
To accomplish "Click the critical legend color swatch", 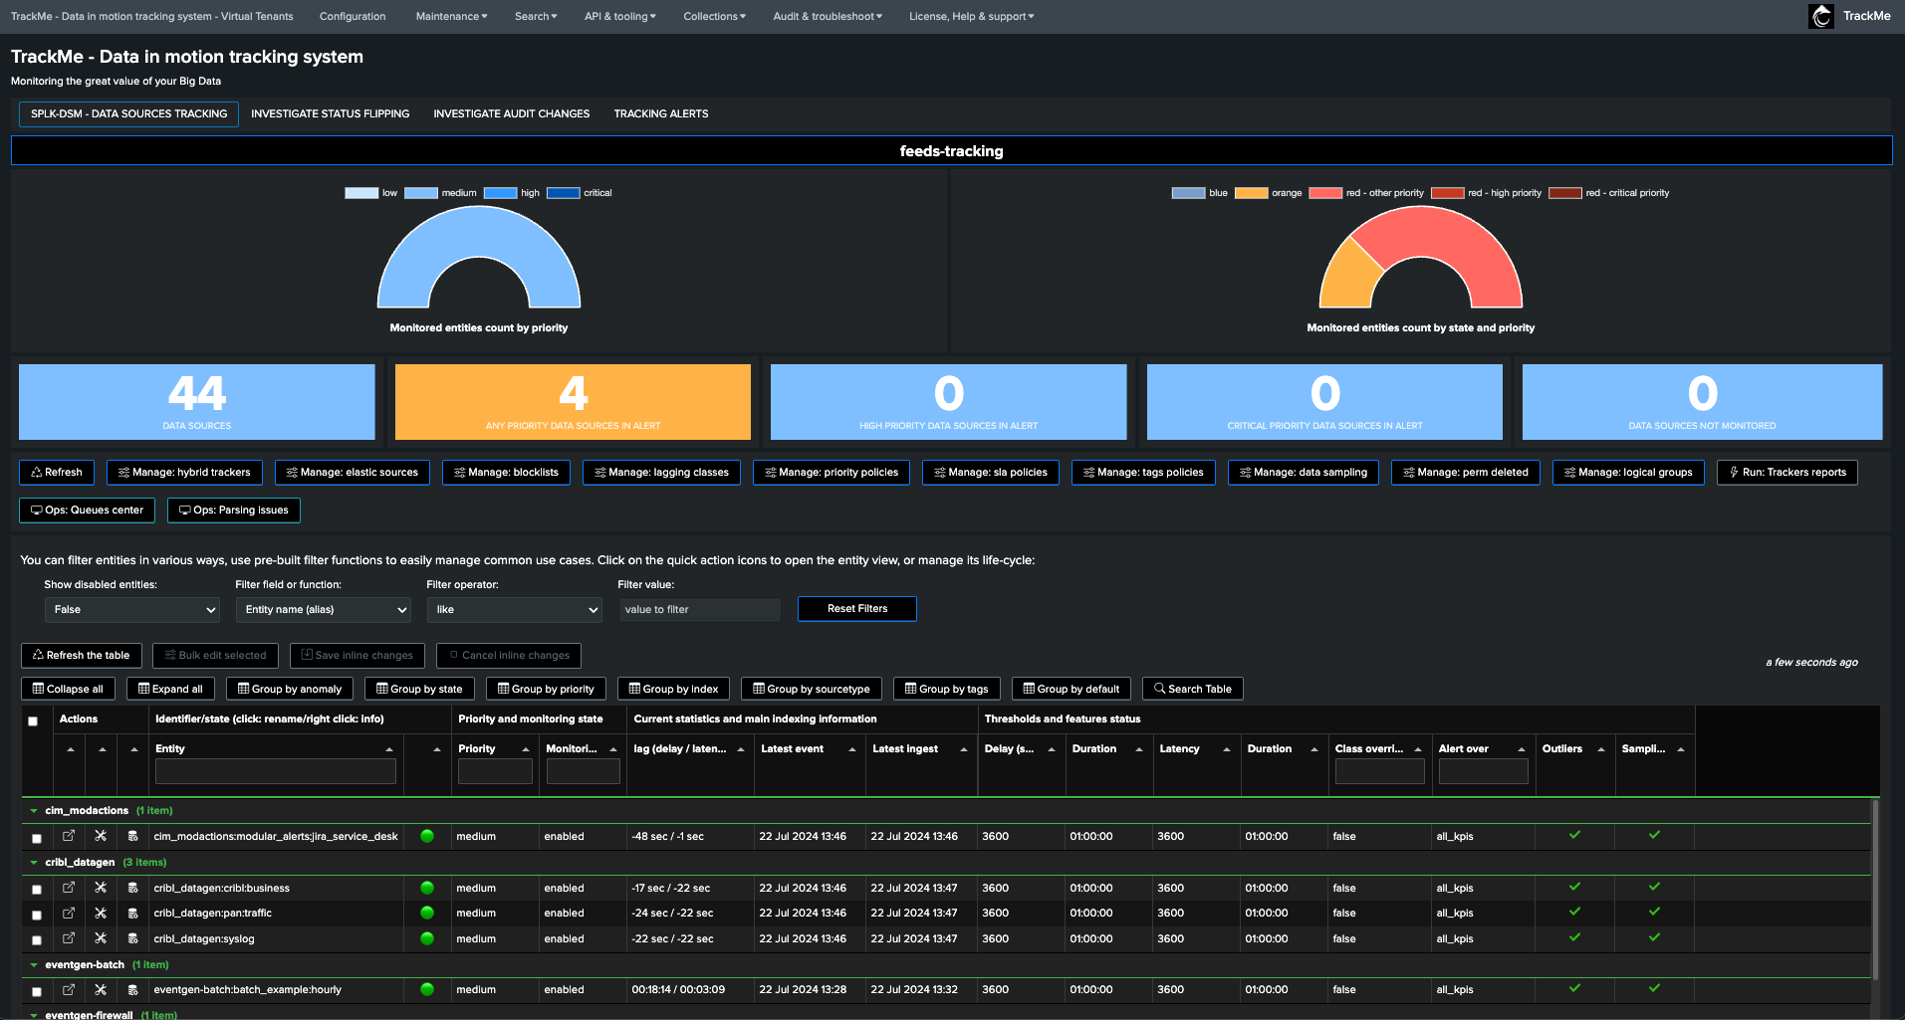I will (563, 193).
